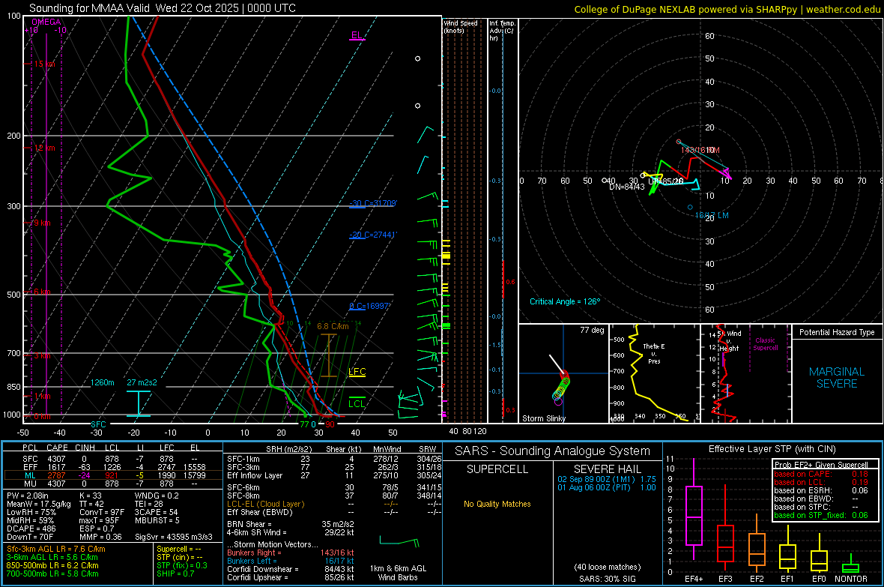
Task: Click the SigSvr = 43595 m3/s3 value
Action: point(174,538)
